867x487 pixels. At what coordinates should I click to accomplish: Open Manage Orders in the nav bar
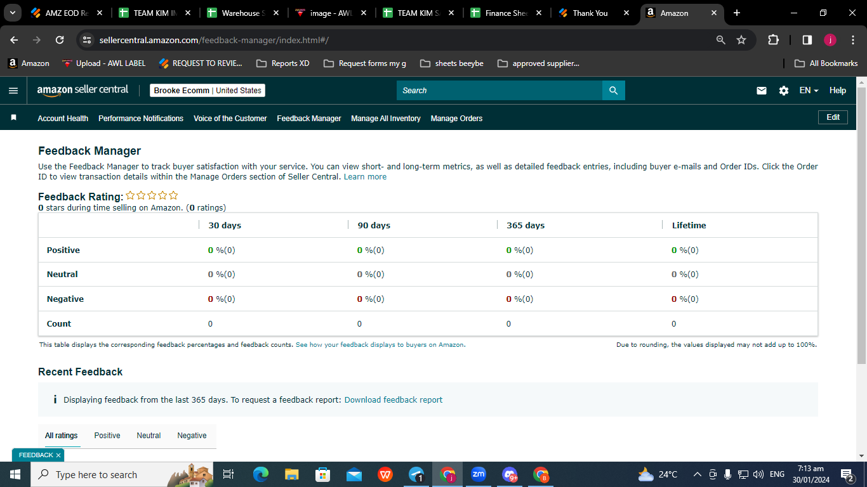click(x=456, y=119)
